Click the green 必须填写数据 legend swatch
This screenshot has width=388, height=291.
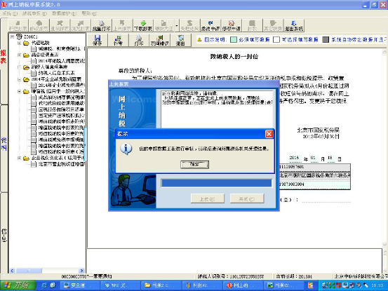234,39
